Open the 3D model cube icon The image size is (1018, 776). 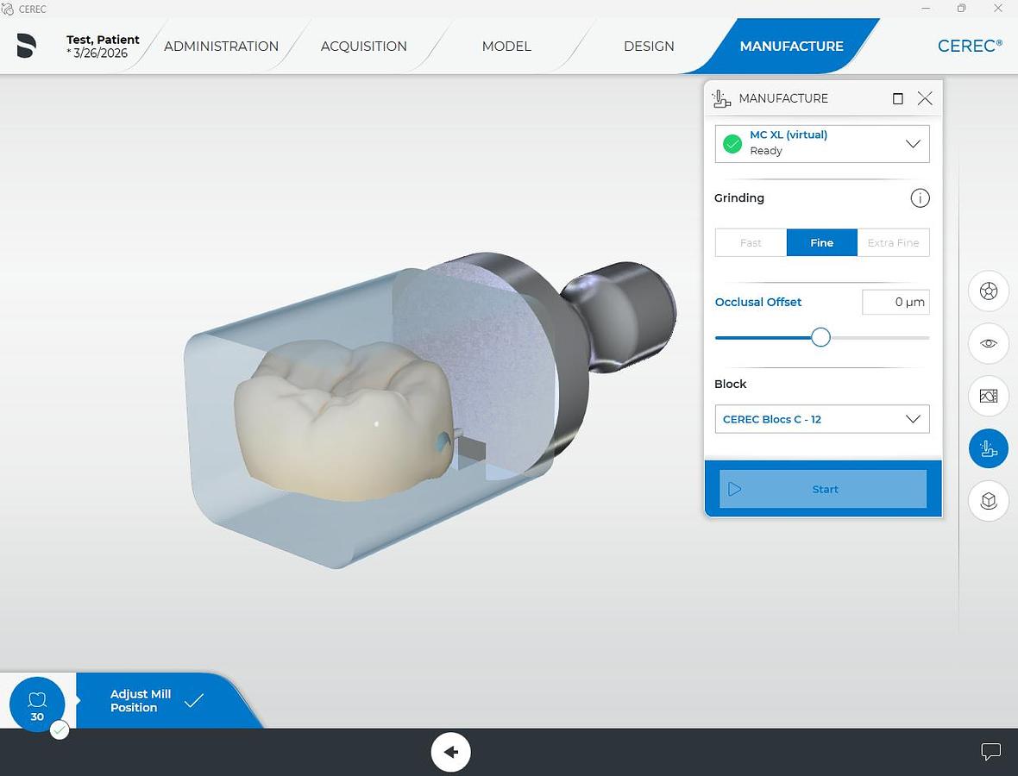[988, 501]
